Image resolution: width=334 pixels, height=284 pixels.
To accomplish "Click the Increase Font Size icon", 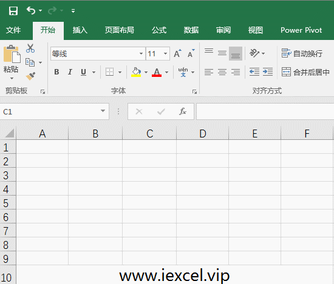I will (177, 53).
